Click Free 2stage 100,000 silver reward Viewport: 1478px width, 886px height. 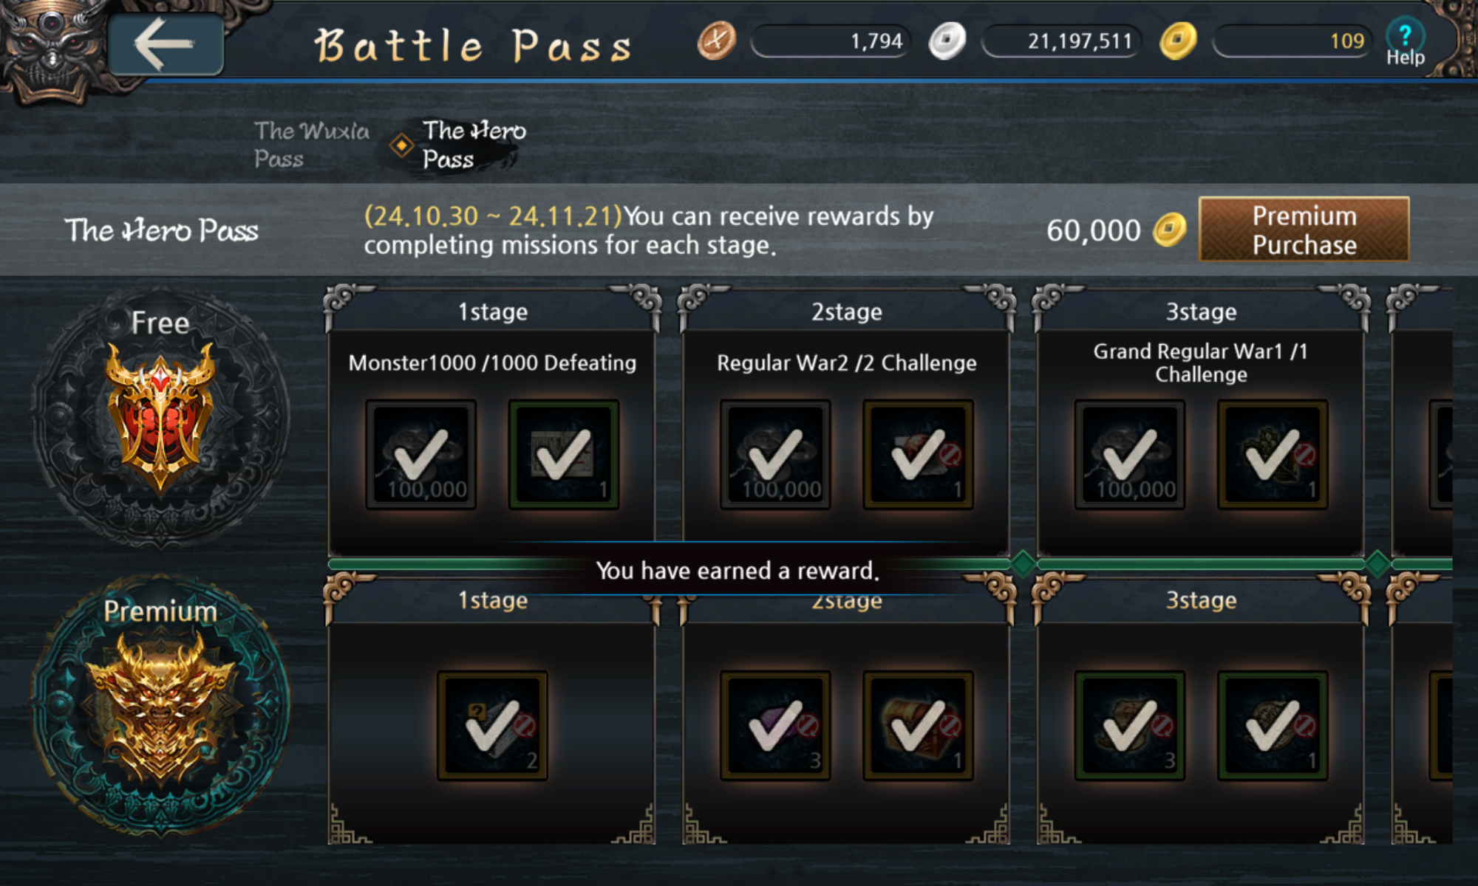click(775, 455)
